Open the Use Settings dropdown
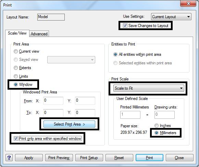Image resolution: width=199 pixels, height=167 pixels. 171,17
